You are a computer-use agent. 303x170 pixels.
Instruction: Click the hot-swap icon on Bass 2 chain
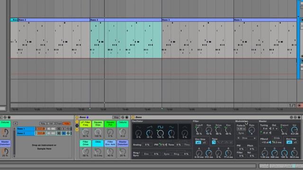68,133
